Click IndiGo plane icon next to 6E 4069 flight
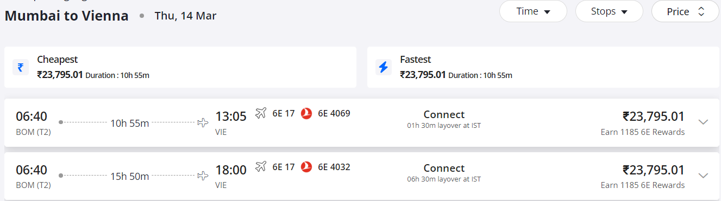Image resolution: width=721 pixels, height=201 pixels. [x=261, y=113]
